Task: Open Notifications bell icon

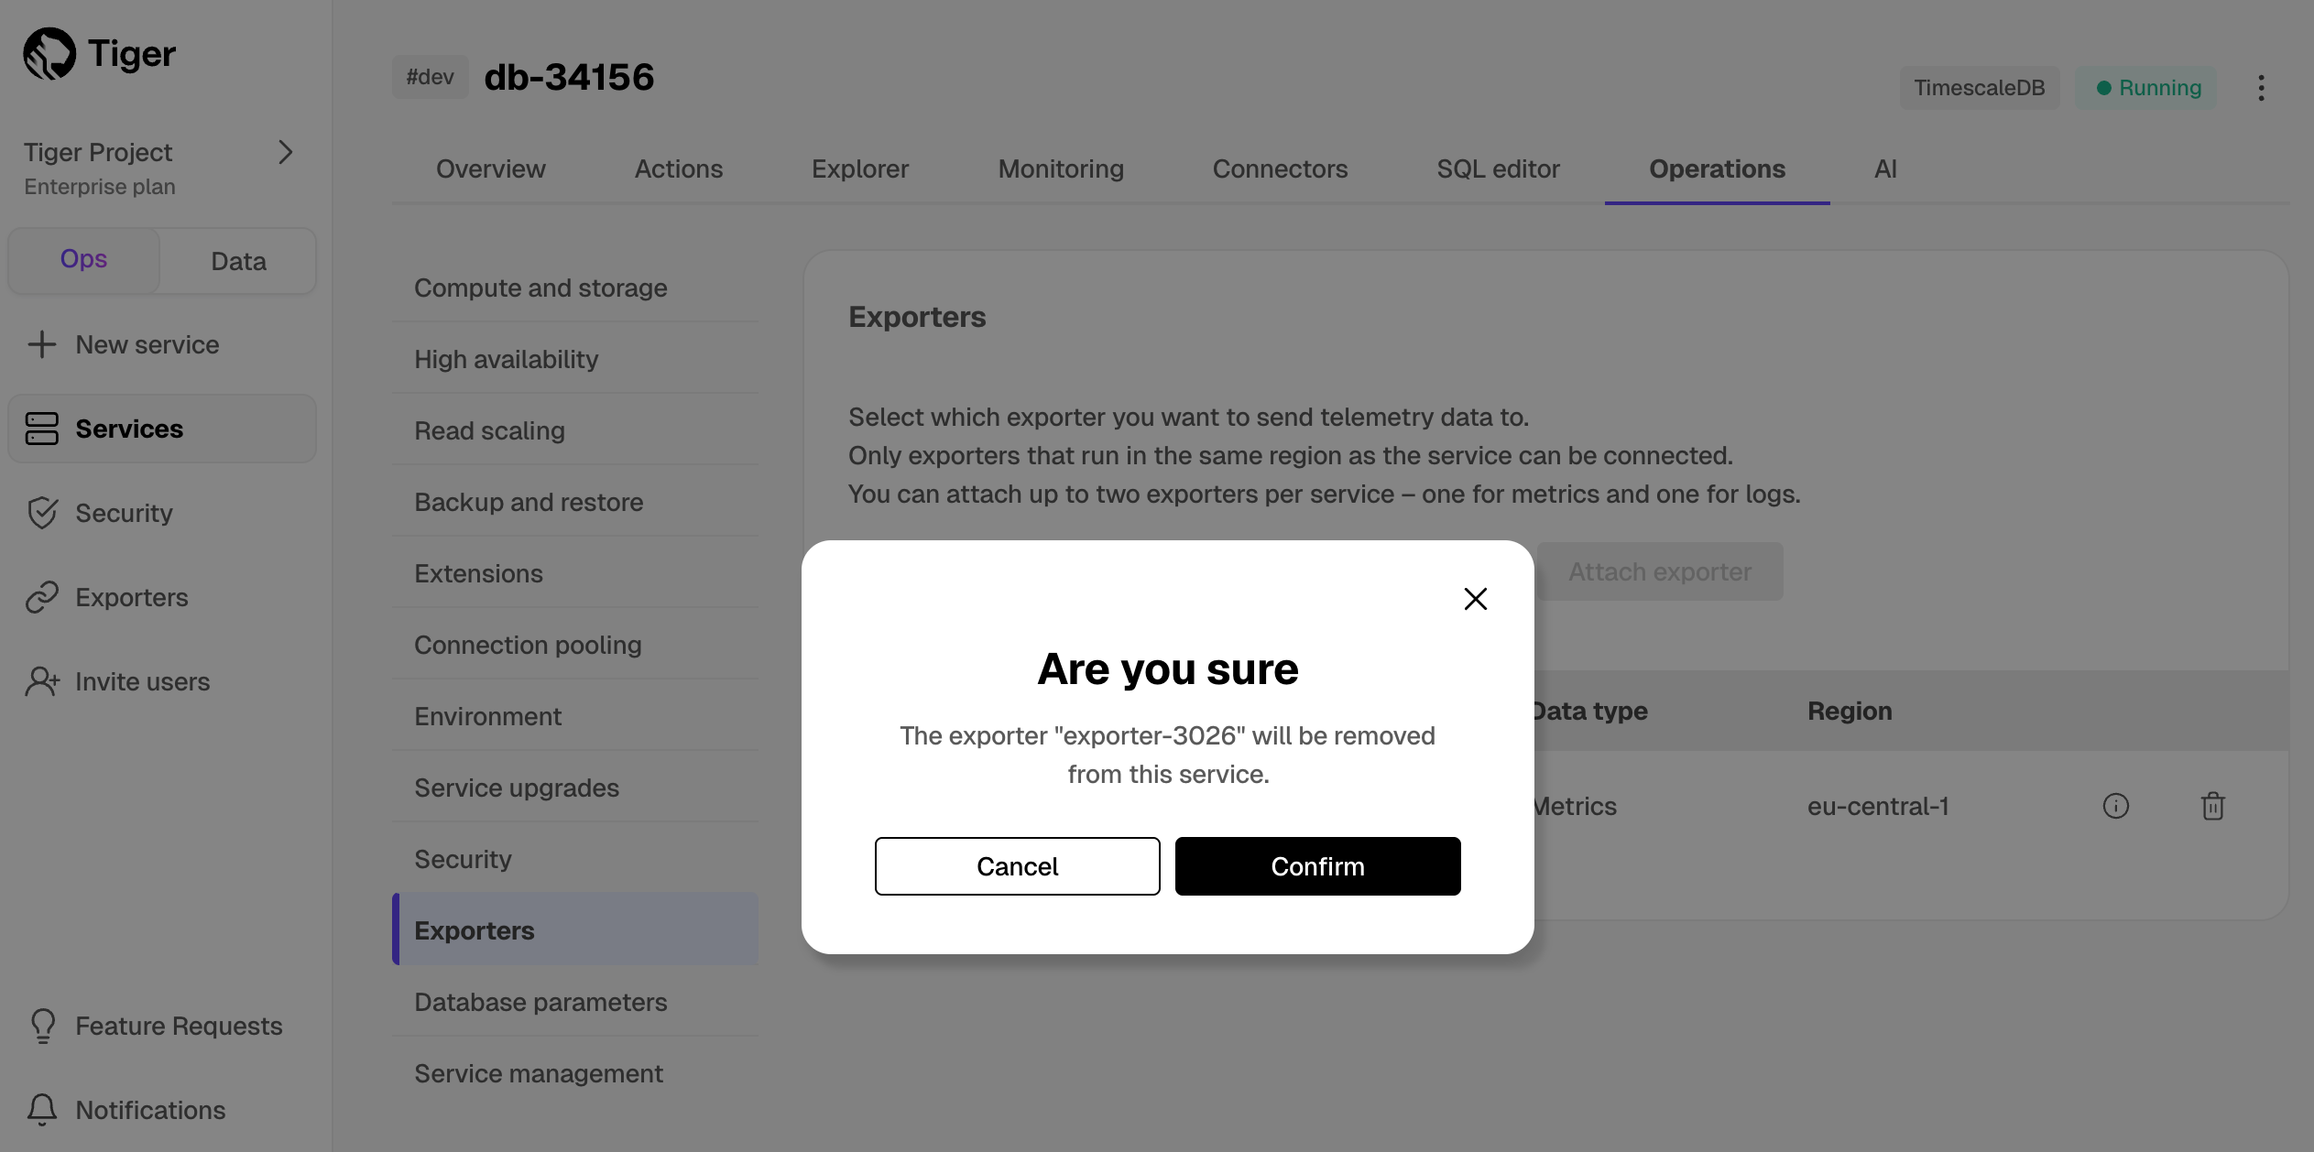Action: (x=42, y=1110)
